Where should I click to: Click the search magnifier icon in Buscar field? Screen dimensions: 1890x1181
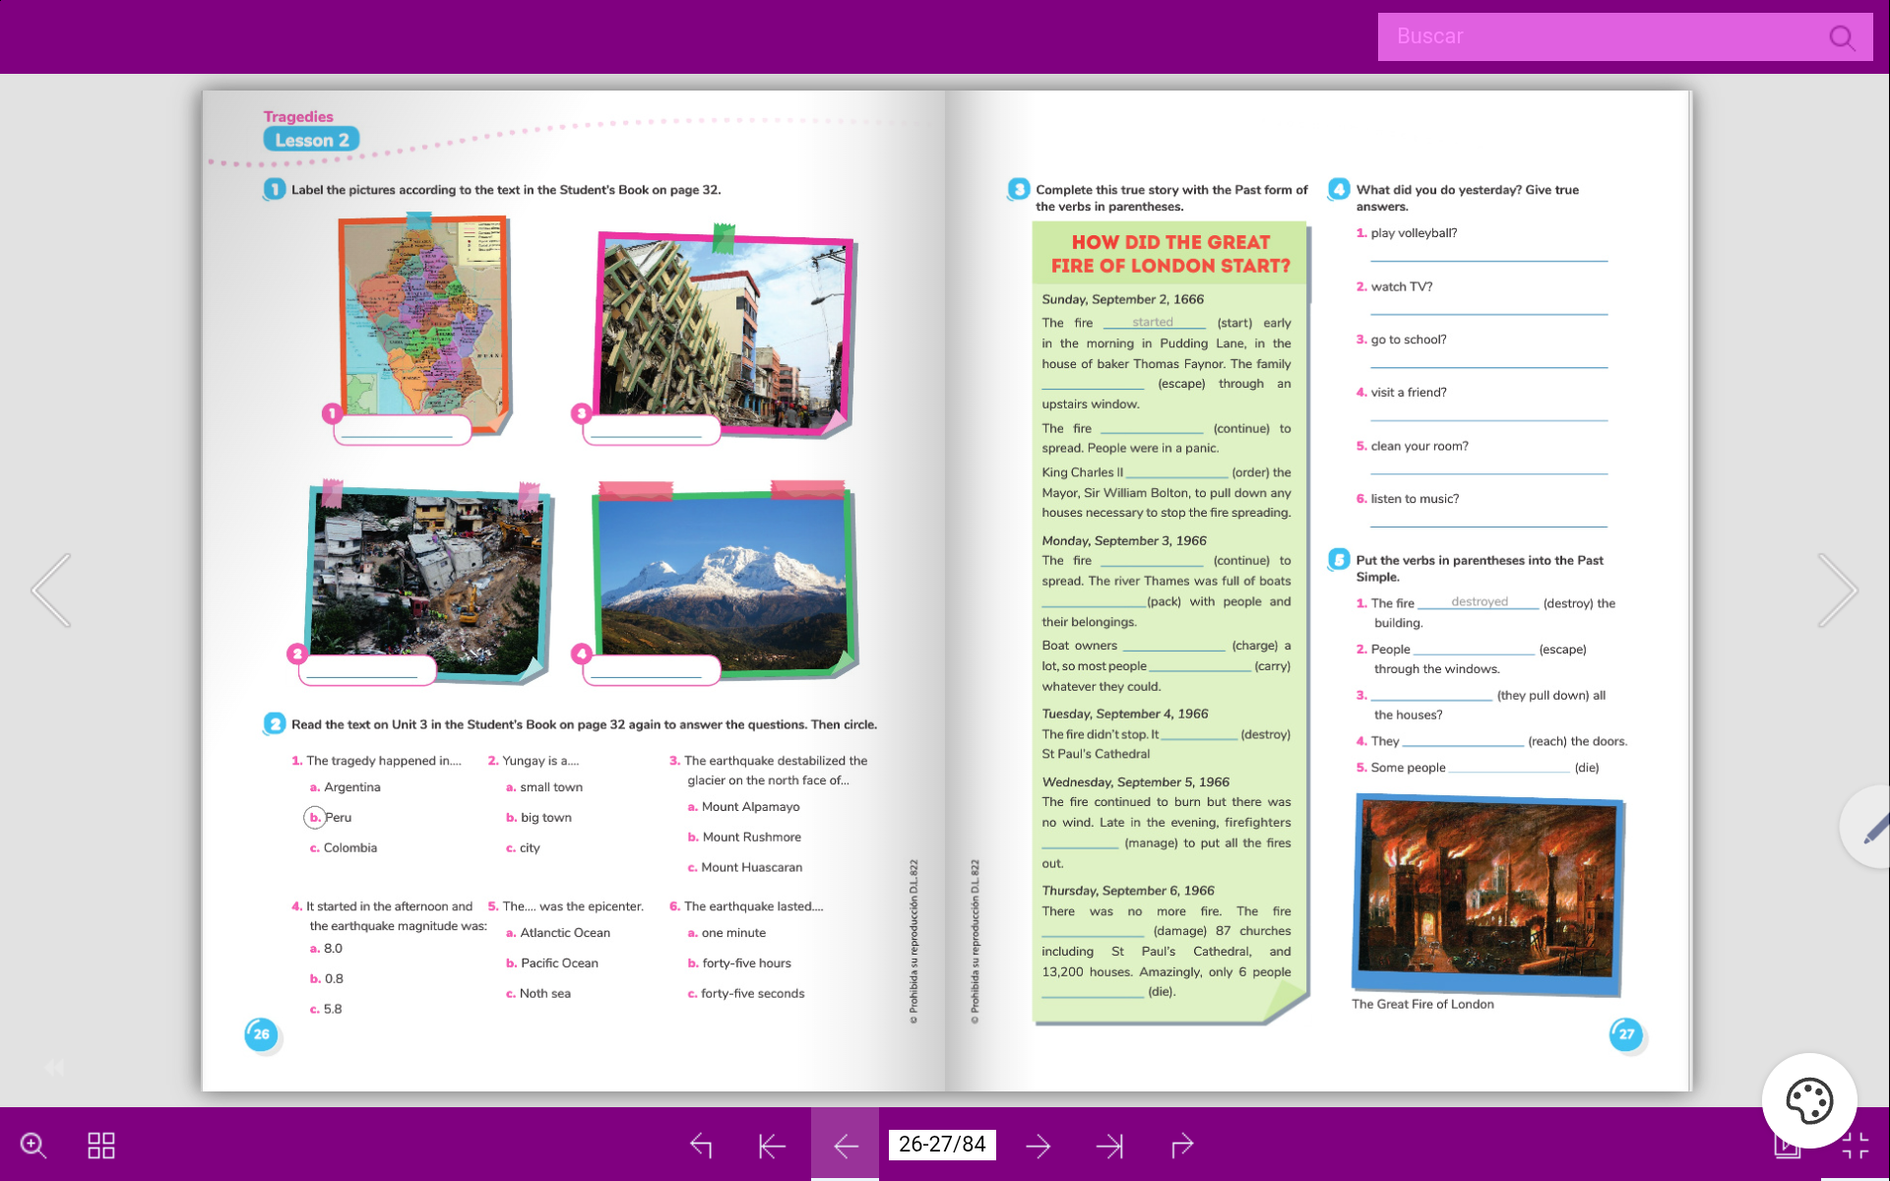click(x=1841, y=37)
